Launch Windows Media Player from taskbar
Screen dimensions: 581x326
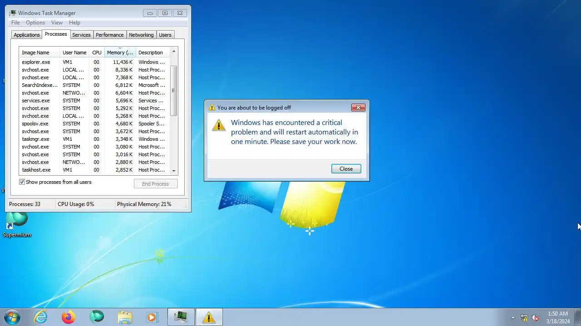(153, 317)
